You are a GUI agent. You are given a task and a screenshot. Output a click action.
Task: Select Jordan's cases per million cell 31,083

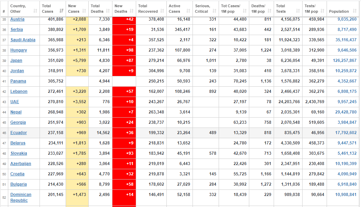point(234,71)
